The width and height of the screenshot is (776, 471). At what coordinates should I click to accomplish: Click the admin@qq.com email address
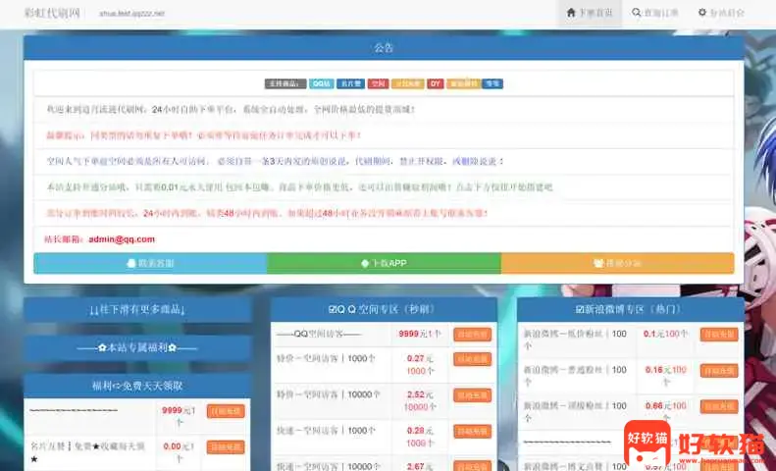[122, 239]
